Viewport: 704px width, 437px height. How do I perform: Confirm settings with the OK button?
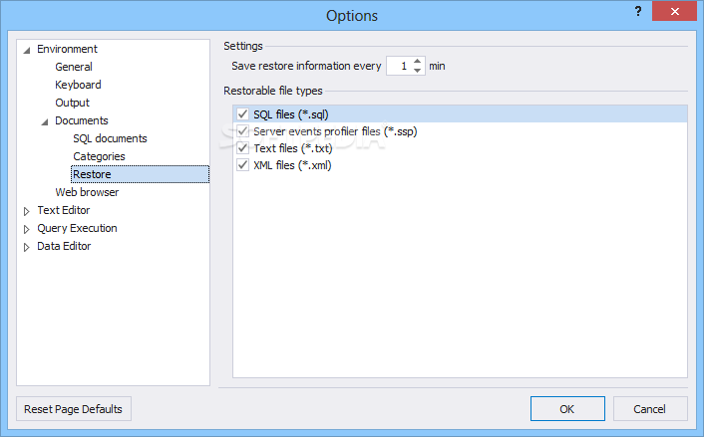[567, 409]
